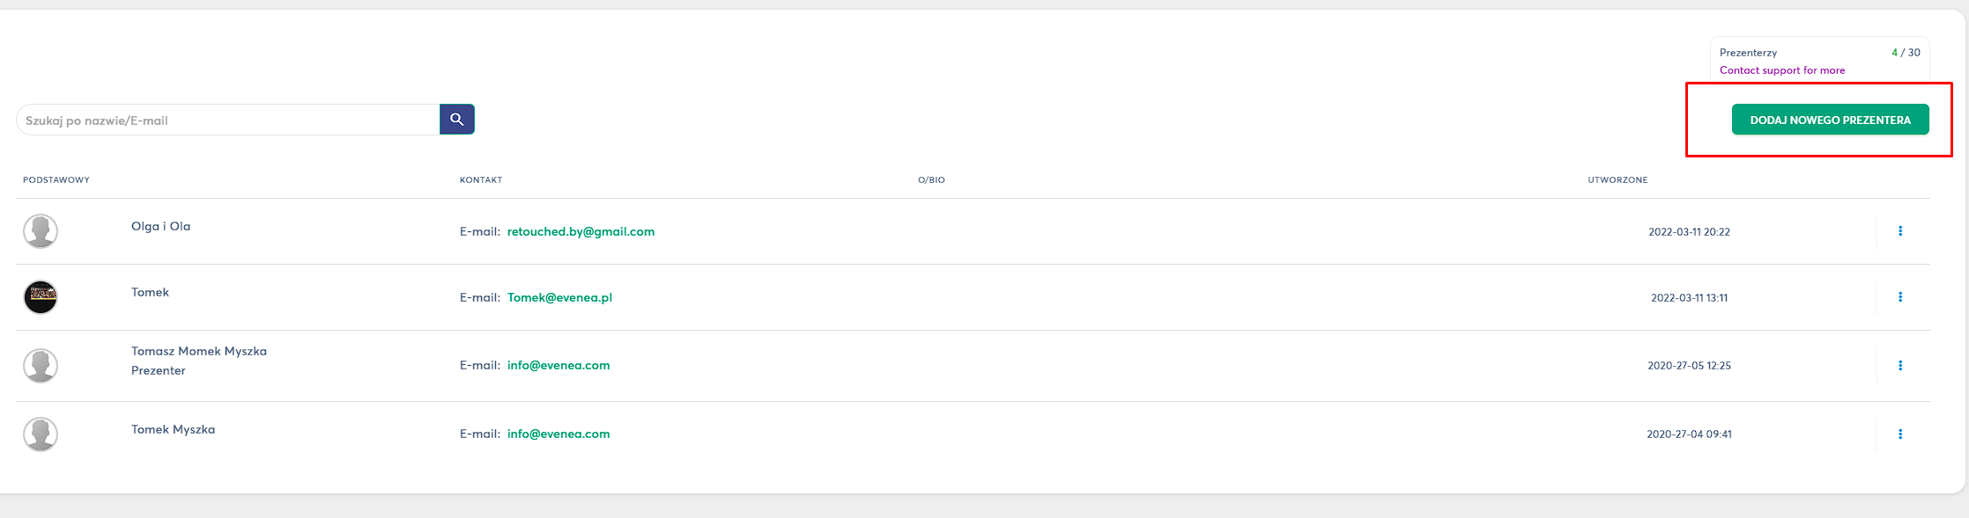Screen dimensions: 1969x518
Task: Click Tomek Myszka's avatar placeholder
Action: [41, 434]
